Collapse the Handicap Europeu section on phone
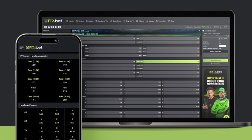Image resolution: width=252 pixels, height=140 pixels. [49, 105]
